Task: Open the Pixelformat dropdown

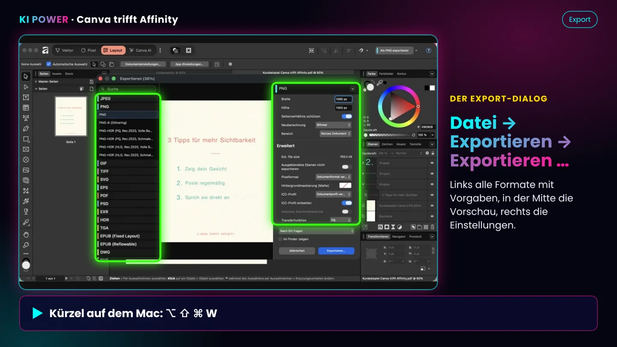Action: click(x=333, y=177)
